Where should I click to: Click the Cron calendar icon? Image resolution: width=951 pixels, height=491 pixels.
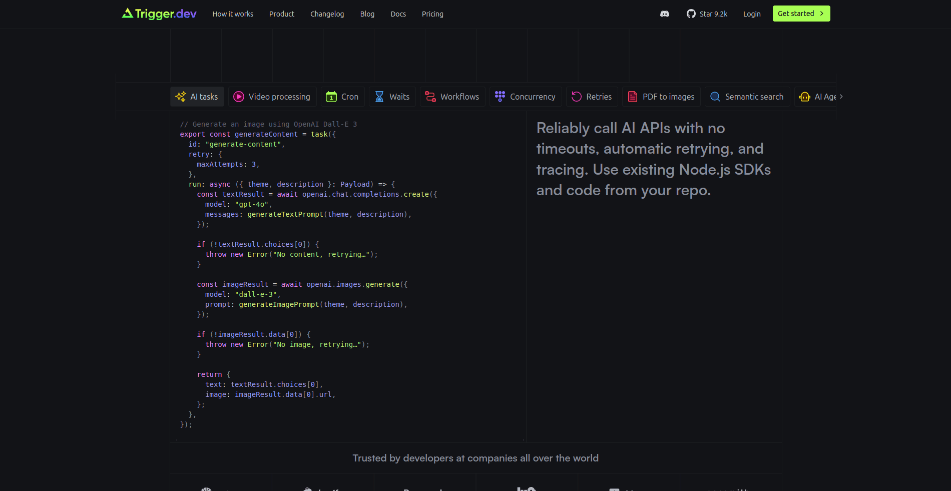tap(331, 97)
